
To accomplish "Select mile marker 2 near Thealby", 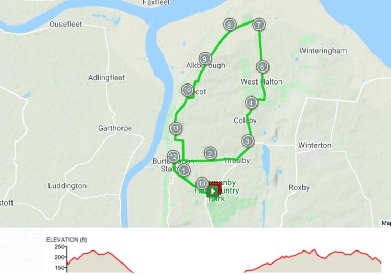I will point(210,153).
